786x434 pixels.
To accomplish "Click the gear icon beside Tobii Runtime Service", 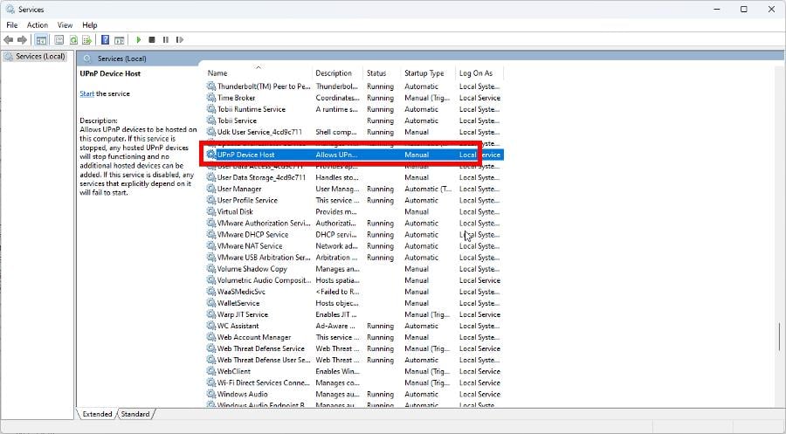I will [x=211, y=109].
